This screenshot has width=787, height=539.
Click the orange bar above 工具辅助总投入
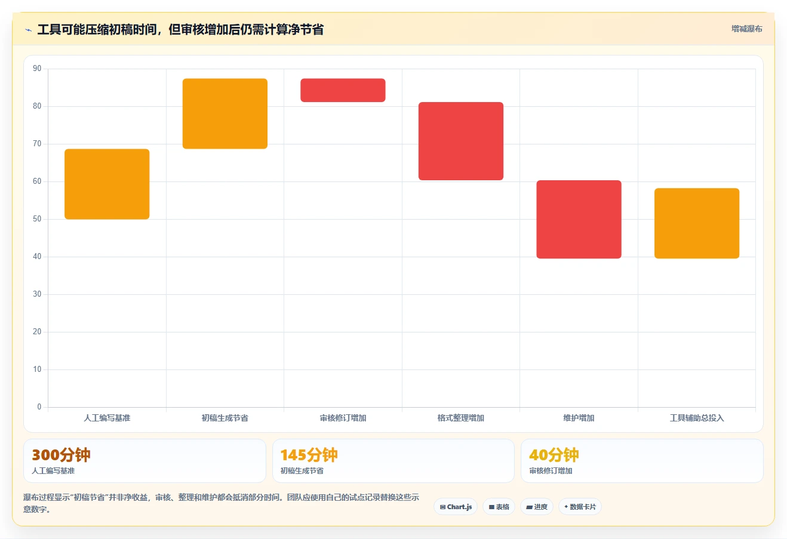(697, 223)
